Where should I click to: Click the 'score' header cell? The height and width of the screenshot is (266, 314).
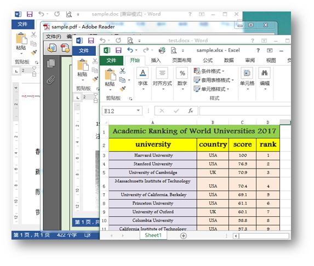242,144
